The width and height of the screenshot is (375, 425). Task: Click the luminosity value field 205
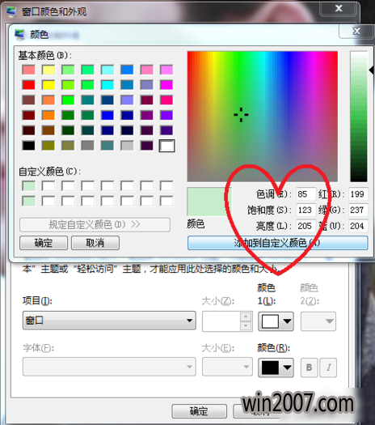click(x=305, y=226)
